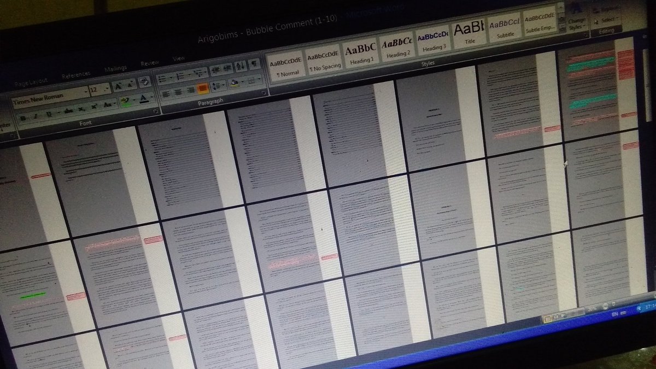Open the Font size dropdown

(x=107, y=89)
